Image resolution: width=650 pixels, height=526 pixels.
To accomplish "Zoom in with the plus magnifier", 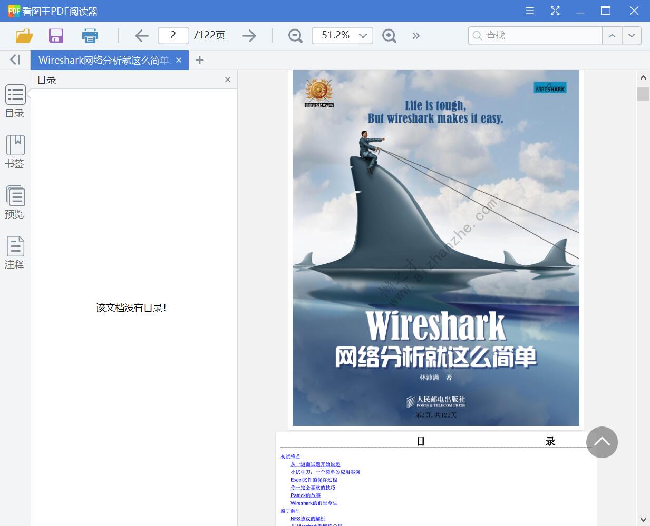I will pyautogui.click(x=389, y=36).
